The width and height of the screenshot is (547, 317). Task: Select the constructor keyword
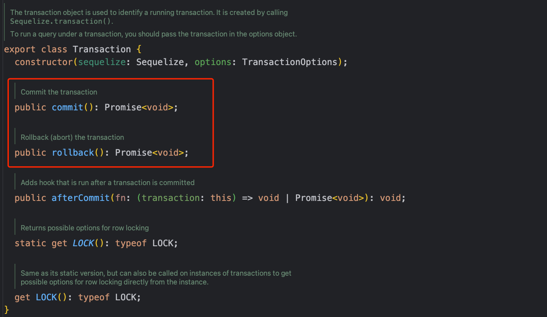[44, 62]
